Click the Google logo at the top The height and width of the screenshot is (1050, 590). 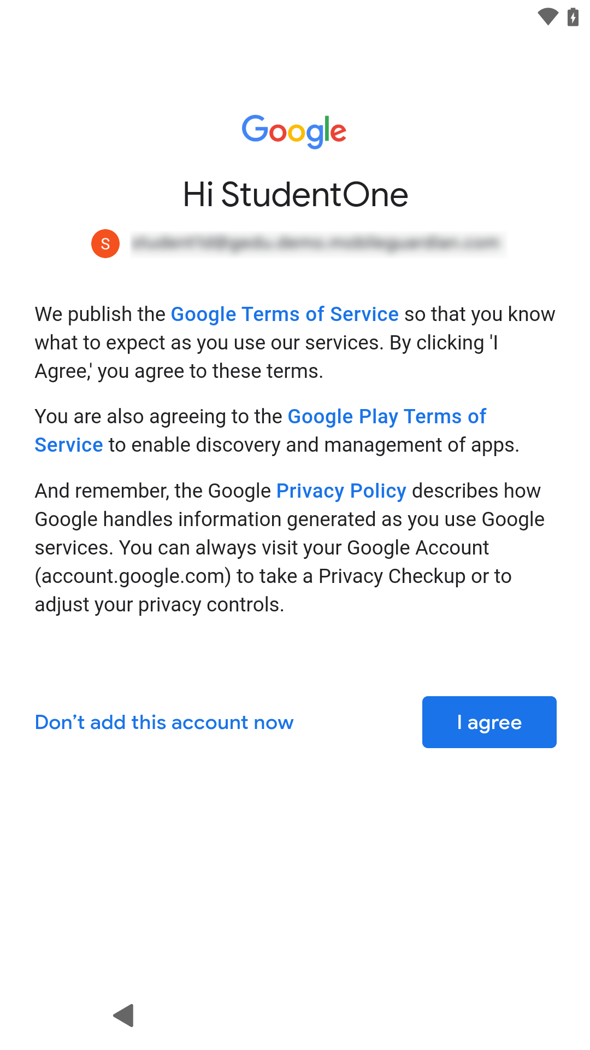pyautogui.click(x=294, y=131)
